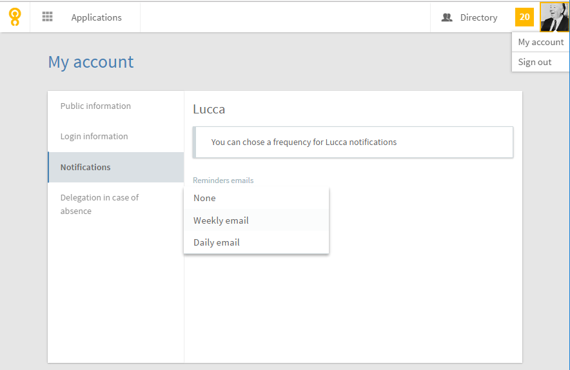The image size is (570, 370).
Task: Select Weekly email option
Action: pyautogui.click(x=256, y=220)
